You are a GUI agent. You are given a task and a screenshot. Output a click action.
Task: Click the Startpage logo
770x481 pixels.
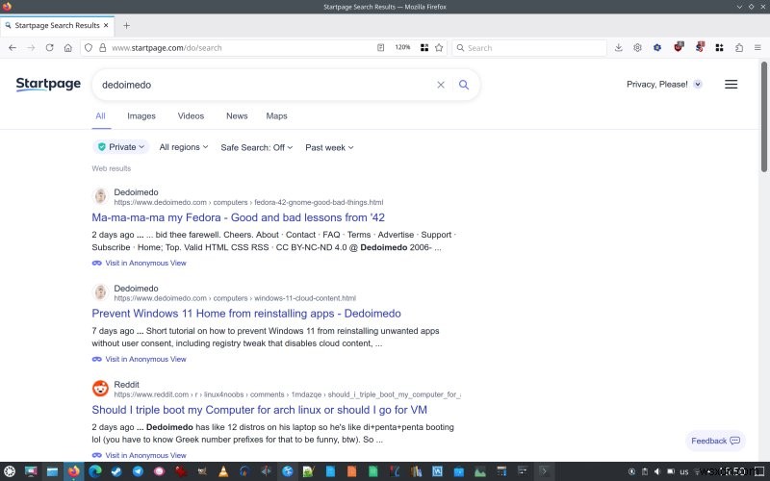tap(48, 84)
